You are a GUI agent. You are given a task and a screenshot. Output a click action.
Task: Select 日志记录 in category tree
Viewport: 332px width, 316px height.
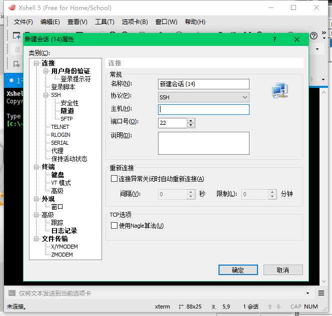point(64,231)
